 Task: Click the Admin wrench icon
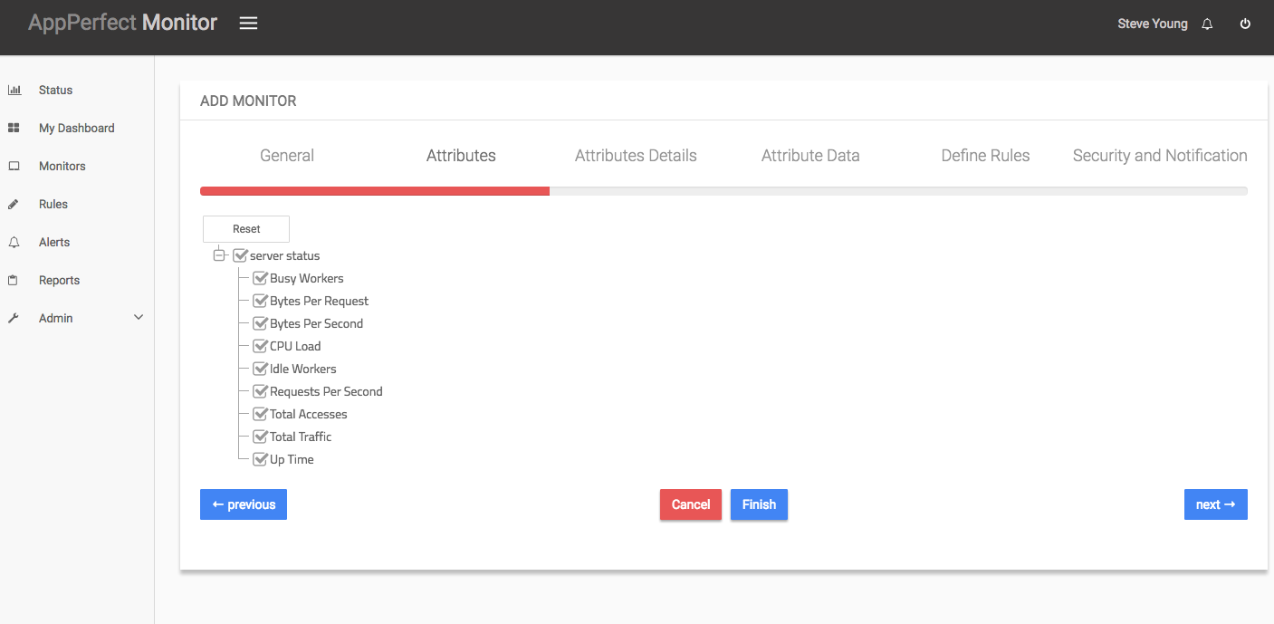click(x=14, y=318)
